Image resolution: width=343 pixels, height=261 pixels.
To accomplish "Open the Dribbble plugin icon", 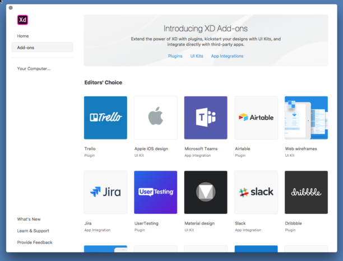I will pos(306,192).
